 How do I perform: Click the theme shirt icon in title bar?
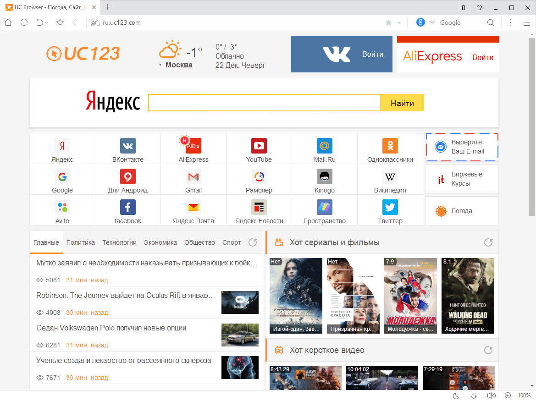pos(479,7)
